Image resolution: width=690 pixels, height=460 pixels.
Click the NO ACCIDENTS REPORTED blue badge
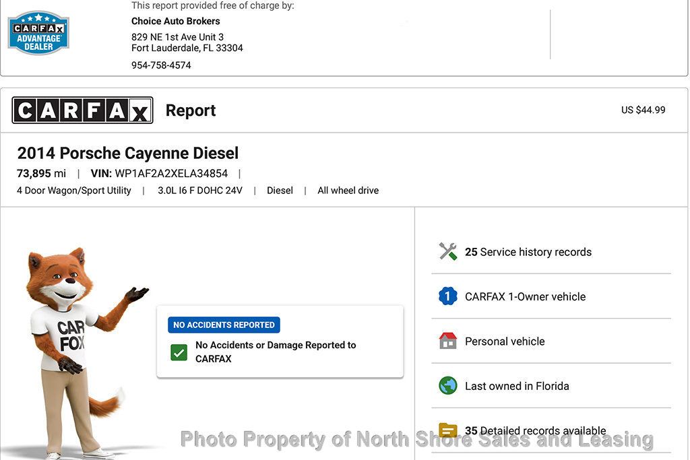coord(224,325)
